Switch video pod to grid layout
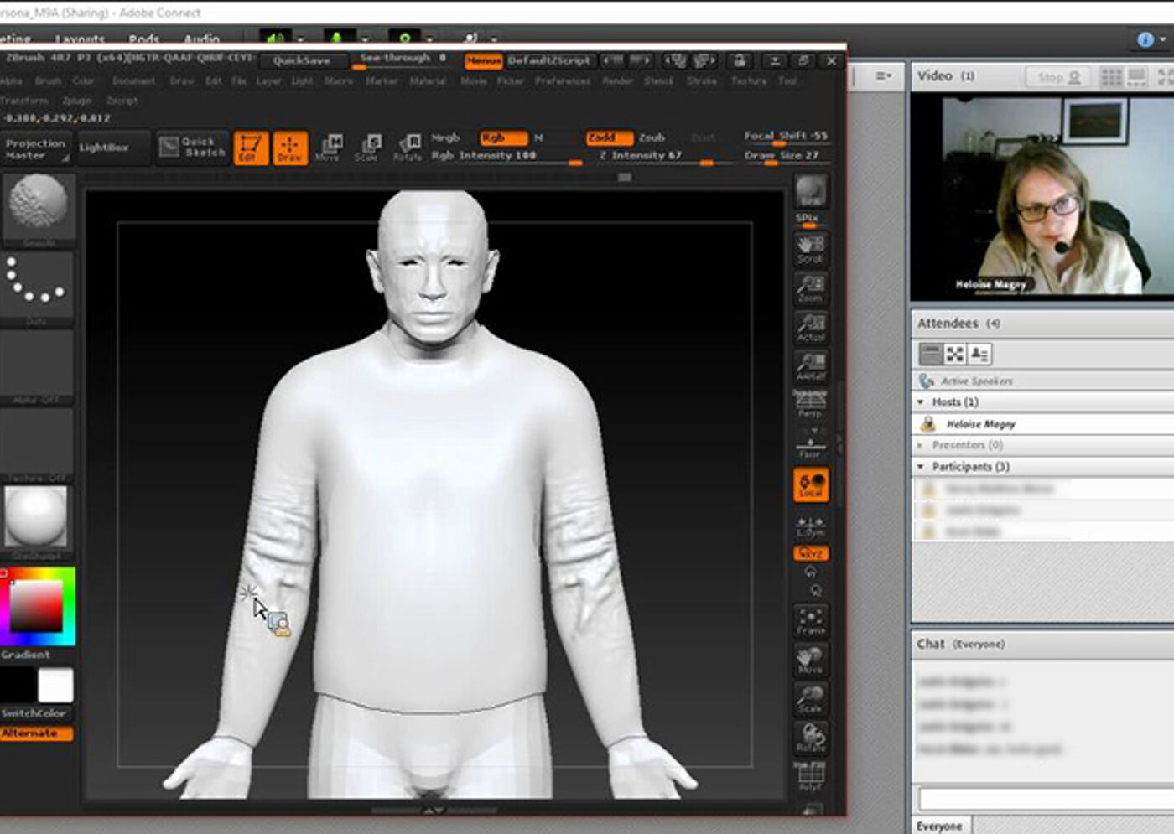The image size is (1174, 834). pos(1111,77)
